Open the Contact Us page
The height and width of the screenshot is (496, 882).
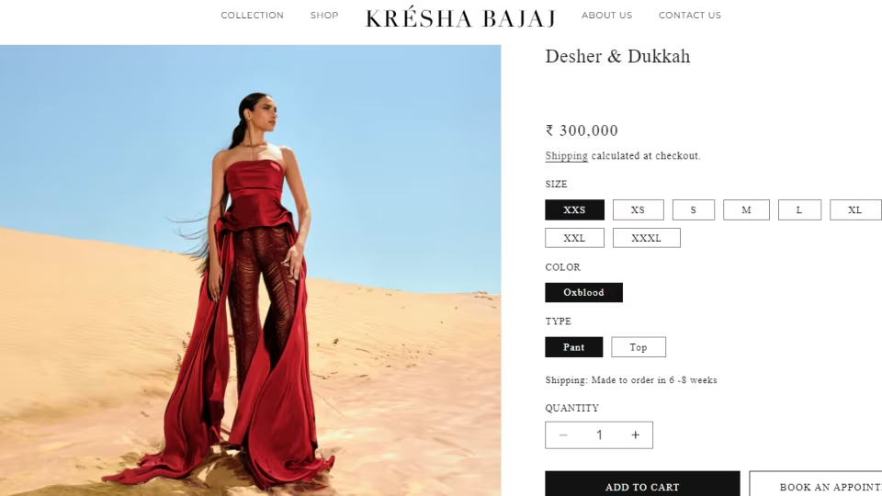pos(690,16)
